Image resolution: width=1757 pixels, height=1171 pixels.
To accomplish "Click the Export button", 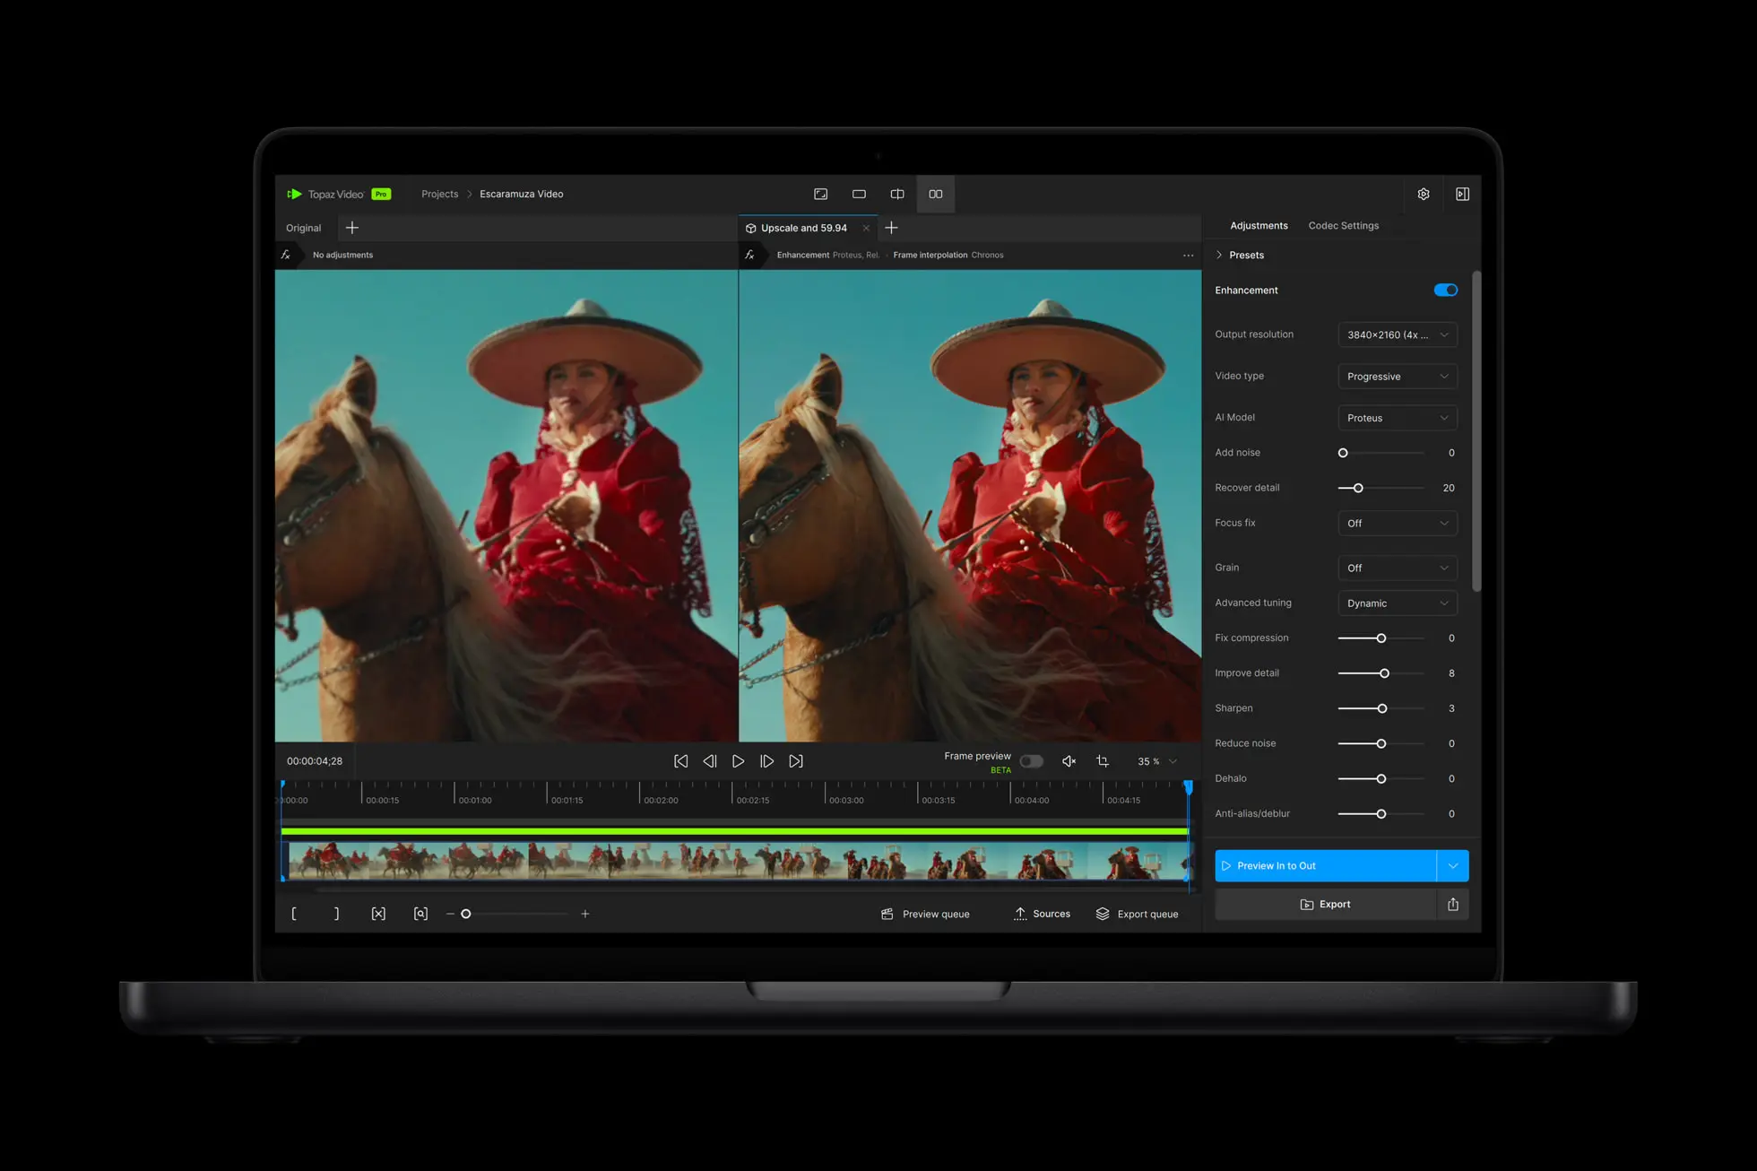I will point(1326,904).
